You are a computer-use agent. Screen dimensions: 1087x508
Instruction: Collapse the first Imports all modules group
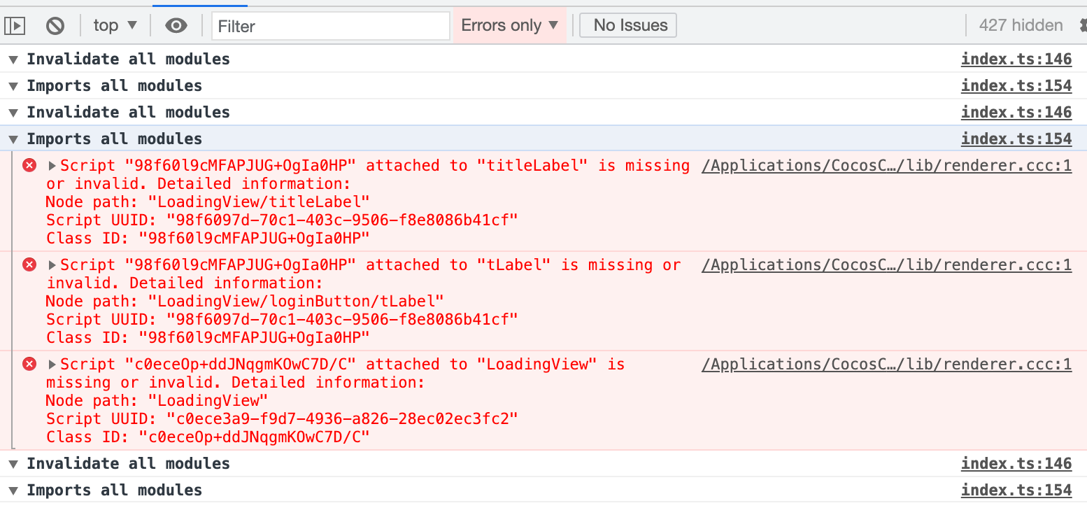pos(13,86)
